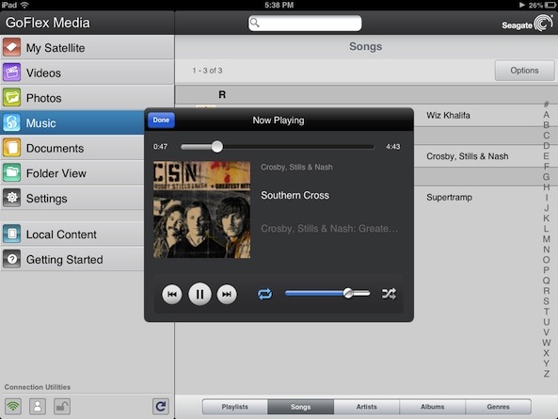Select the Supertramp song row
558x419 pixels.
(477, 197)
